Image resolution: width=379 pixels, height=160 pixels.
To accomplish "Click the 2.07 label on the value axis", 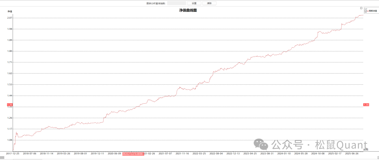I will pos(9,18).
